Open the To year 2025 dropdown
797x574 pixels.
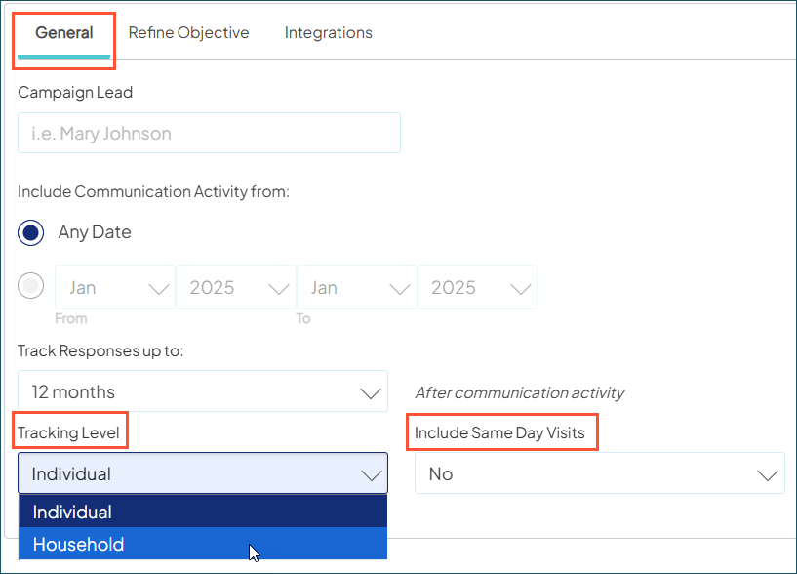pos(477,286)
